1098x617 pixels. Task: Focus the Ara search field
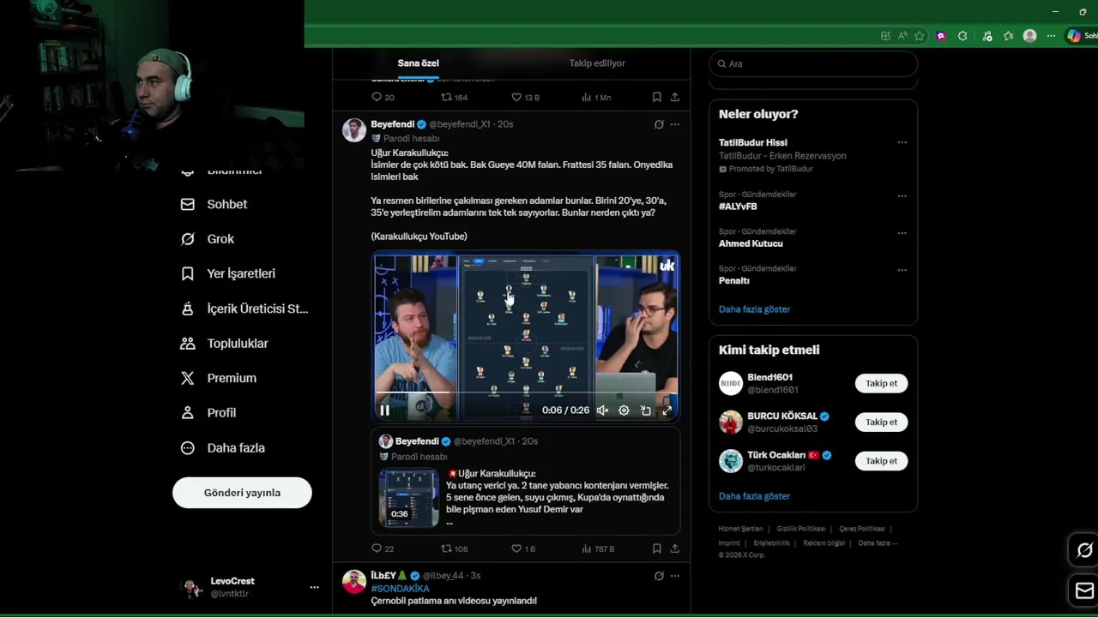[x=813, y=63]
